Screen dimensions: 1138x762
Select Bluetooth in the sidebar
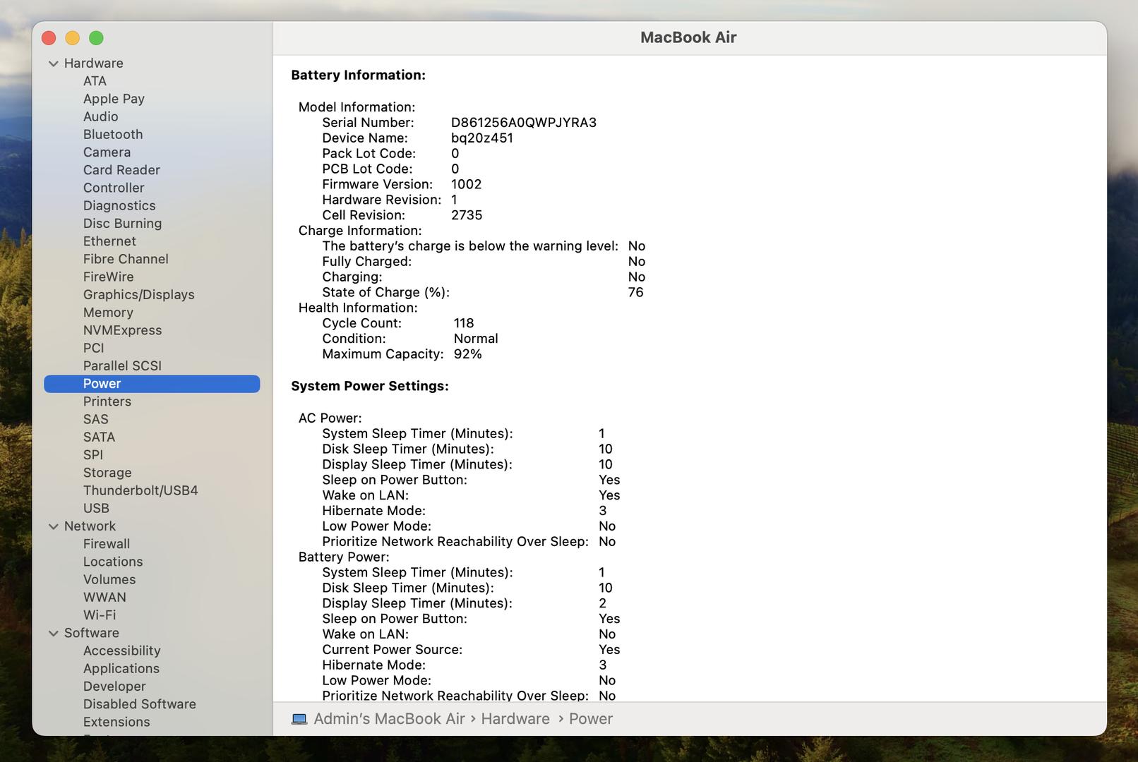(113, 134)
